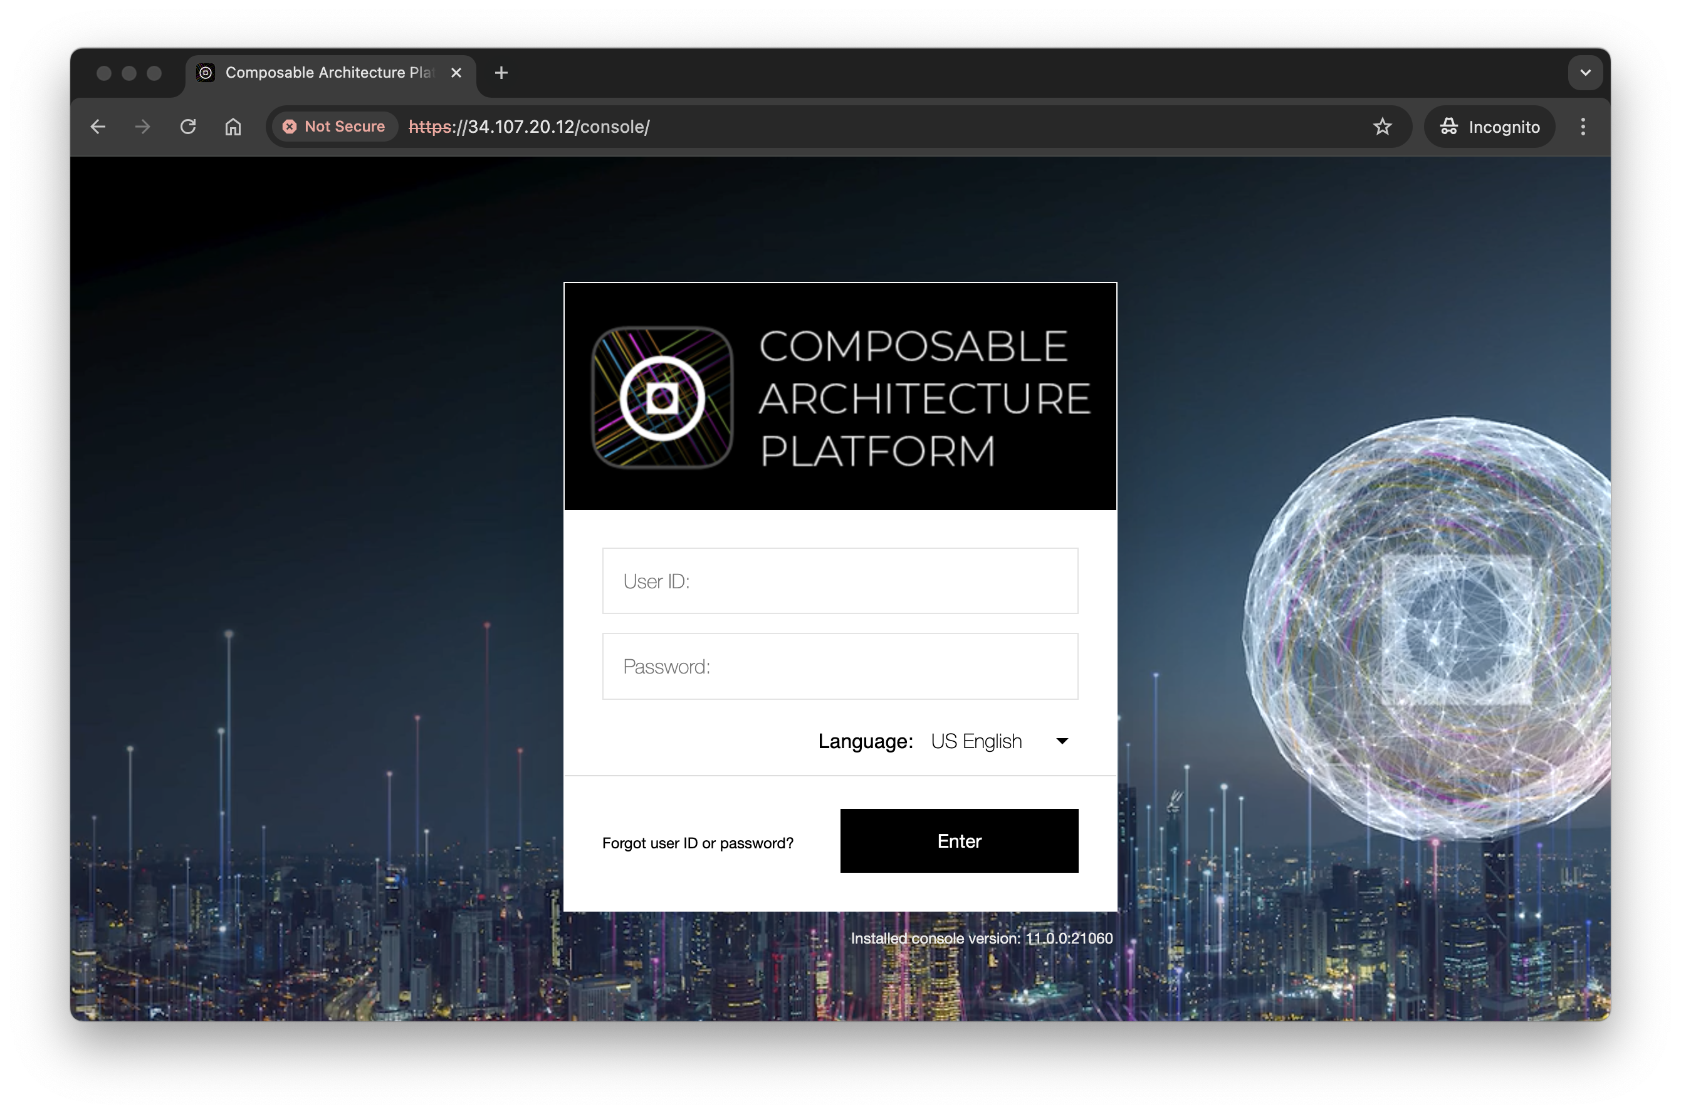Click into the User ID field

click(x=839, y=580)
